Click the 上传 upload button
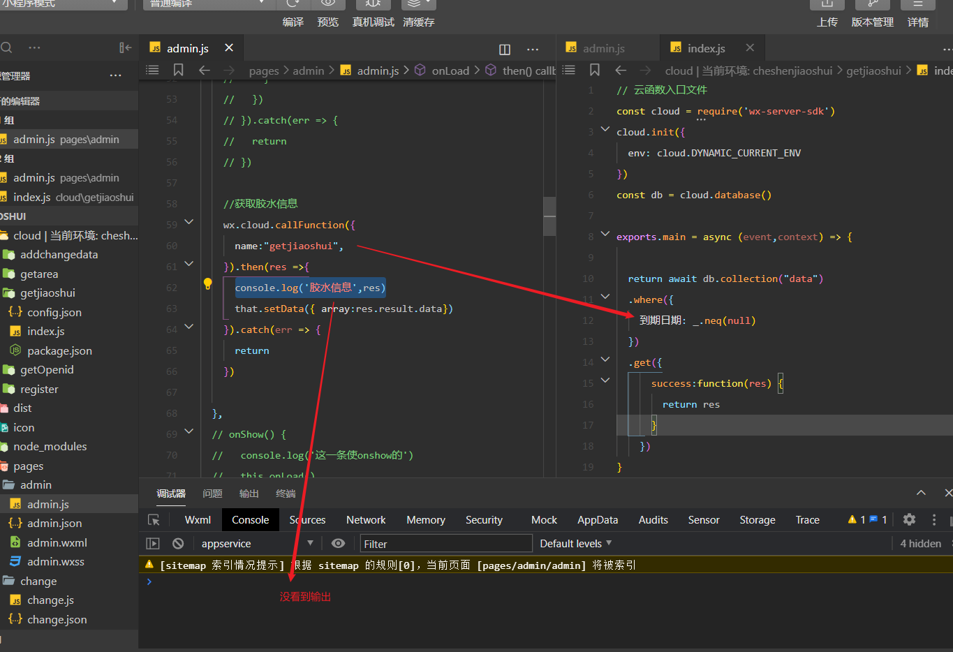This screenshot has width=953, height=652. click(827, 22)
